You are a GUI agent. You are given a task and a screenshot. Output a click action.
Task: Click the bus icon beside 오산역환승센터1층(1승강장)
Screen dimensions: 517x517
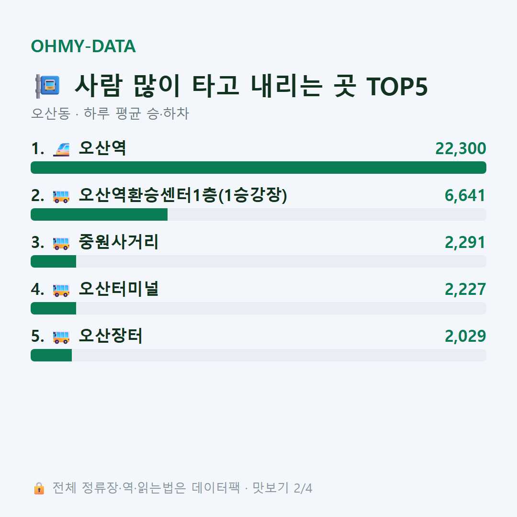pyautogui.click(x=61, y=196)
